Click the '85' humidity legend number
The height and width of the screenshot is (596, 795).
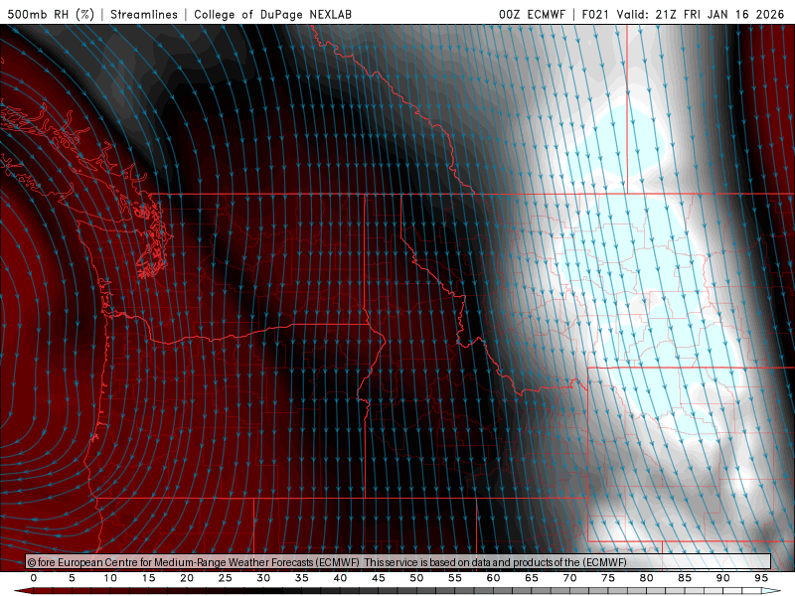[x=685, y=578]
